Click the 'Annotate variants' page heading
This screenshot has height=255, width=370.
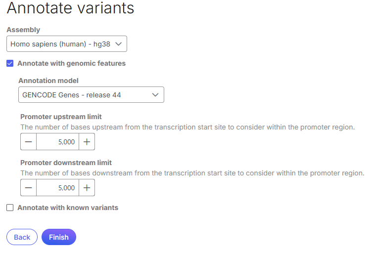pos(70,8)
